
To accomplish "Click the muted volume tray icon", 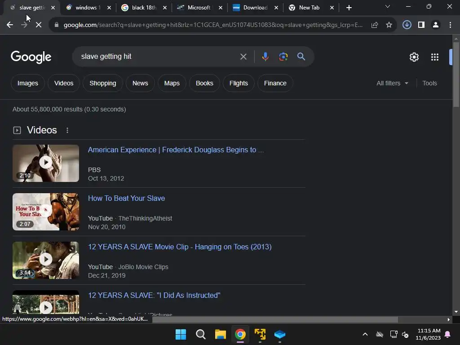I will click(x=406, y=334).
